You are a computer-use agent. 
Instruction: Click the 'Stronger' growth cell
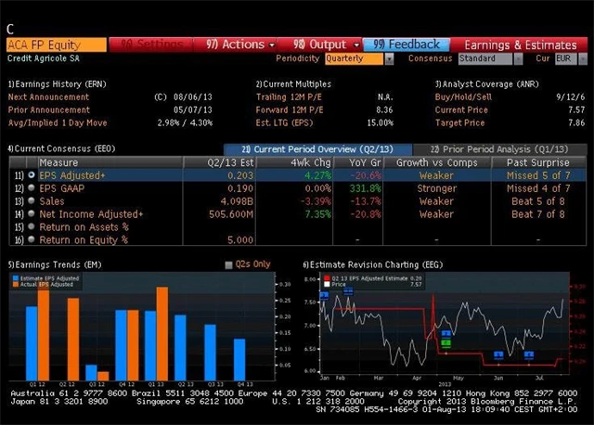point(437,188)
